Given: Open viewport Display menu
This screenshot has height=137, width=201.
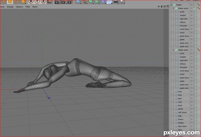Looking at the screenshot, I should coord(10,7).
